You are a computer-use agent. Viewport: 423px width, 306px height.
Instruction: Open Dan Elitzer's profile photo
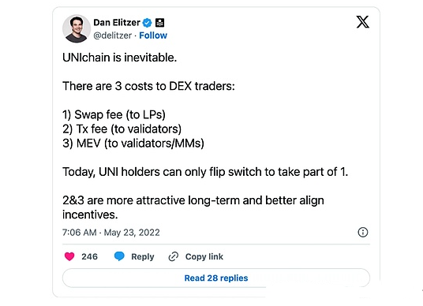(77, 28)
